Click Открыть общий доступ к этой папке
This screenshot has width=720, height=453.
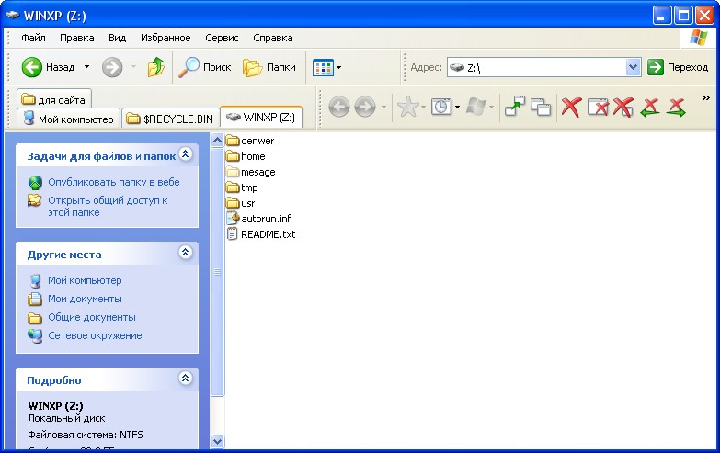tap(108, 206)
